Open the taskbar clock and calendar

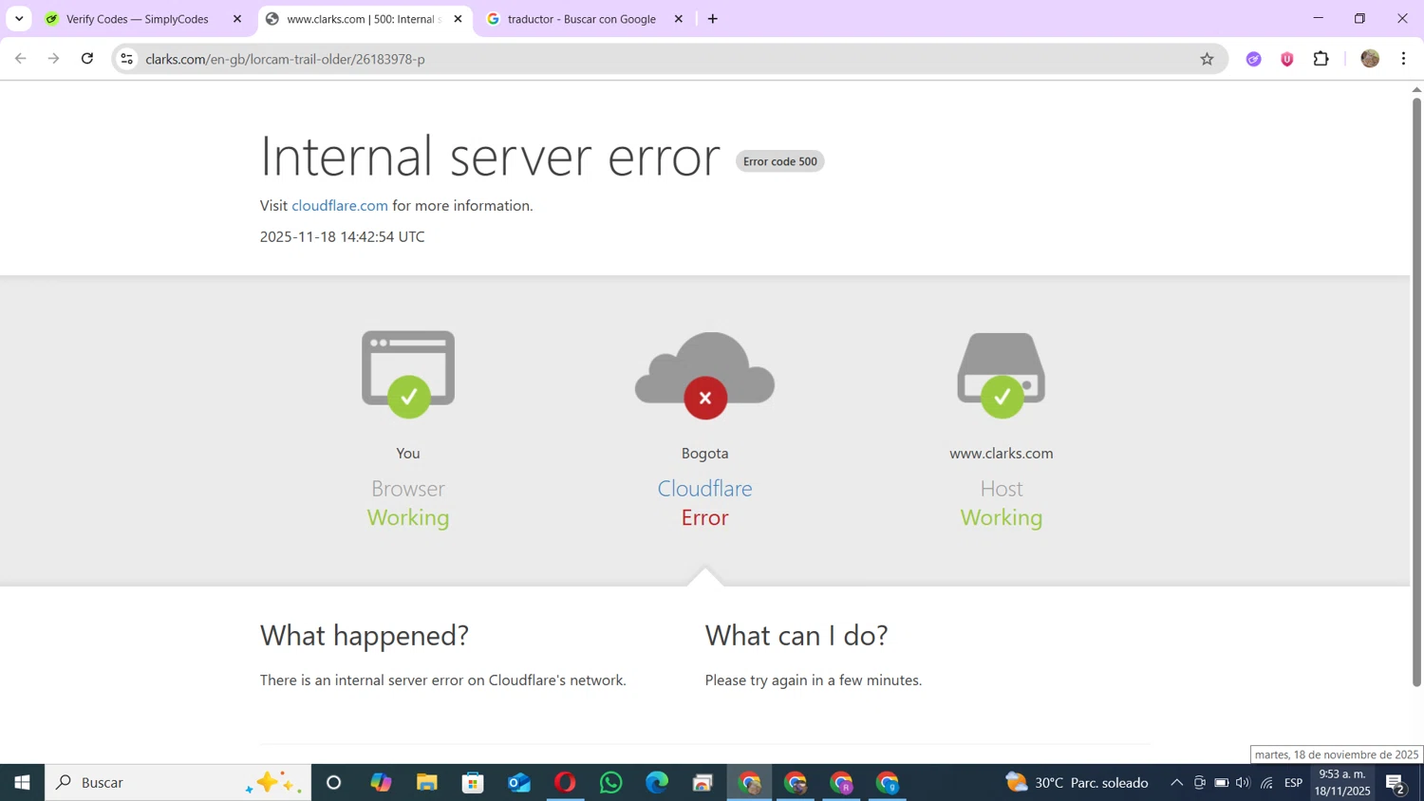point(1342,783)
